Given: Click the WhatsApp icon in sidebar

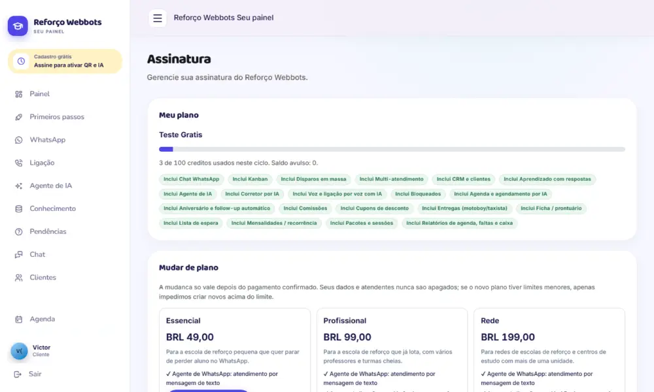Looking at the screenshot, I should 19,140.
